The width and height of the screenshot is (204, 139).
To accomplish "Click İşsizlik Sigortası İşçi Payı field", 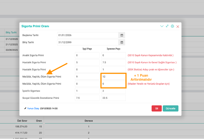I will coord(87,91).
